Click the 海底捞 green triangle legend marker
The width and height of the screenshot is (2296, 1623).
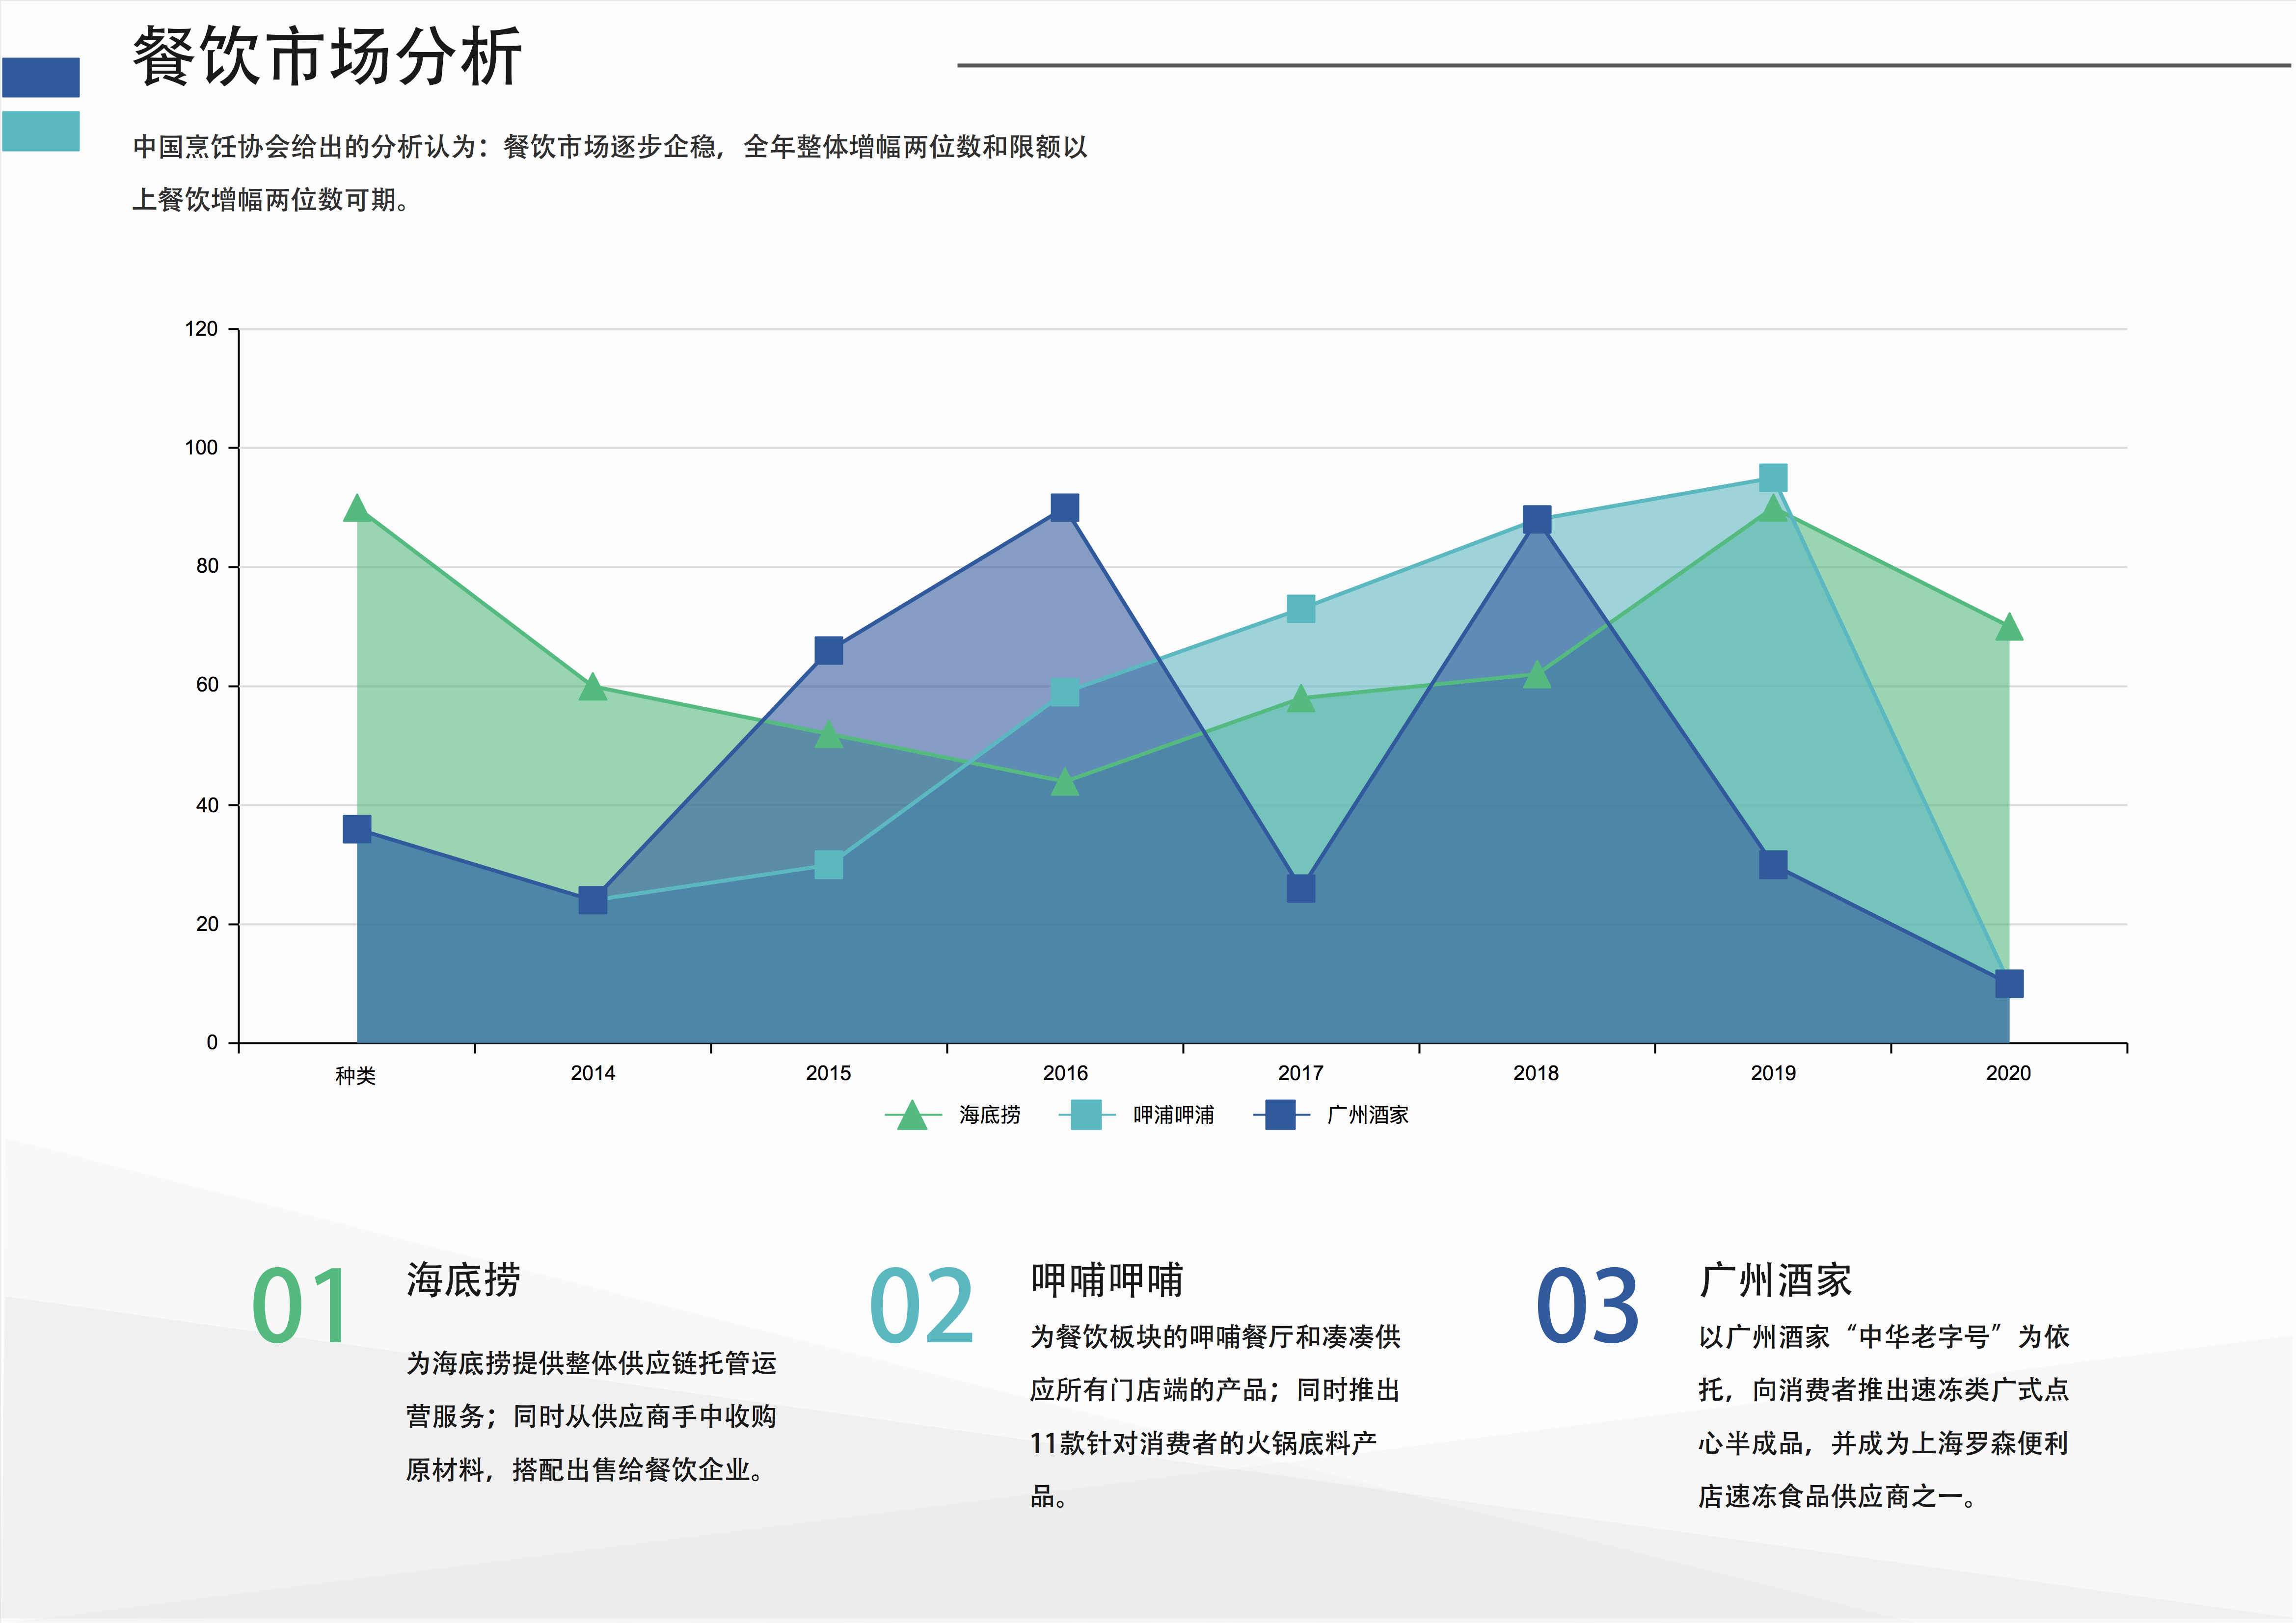[912, 1115]
